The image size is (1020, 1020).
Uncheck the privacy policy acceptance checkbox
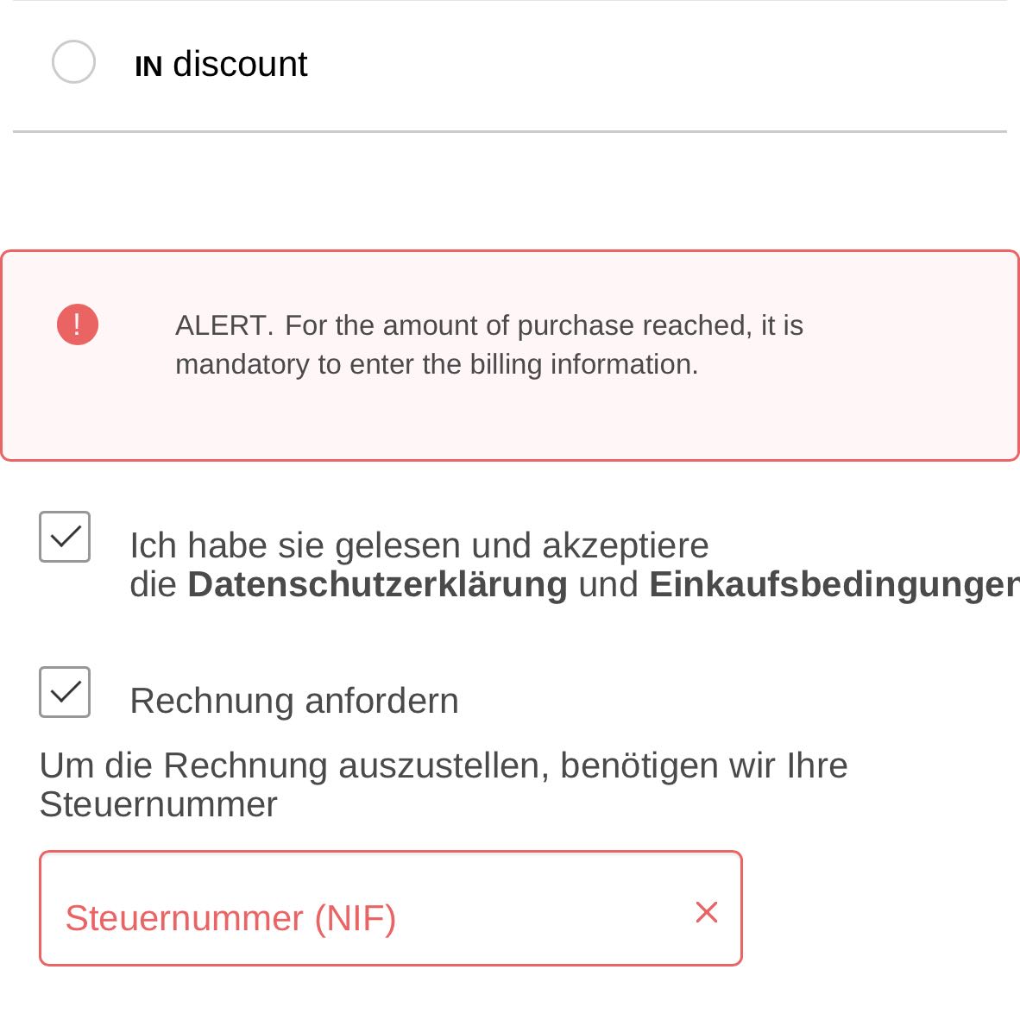65,537
